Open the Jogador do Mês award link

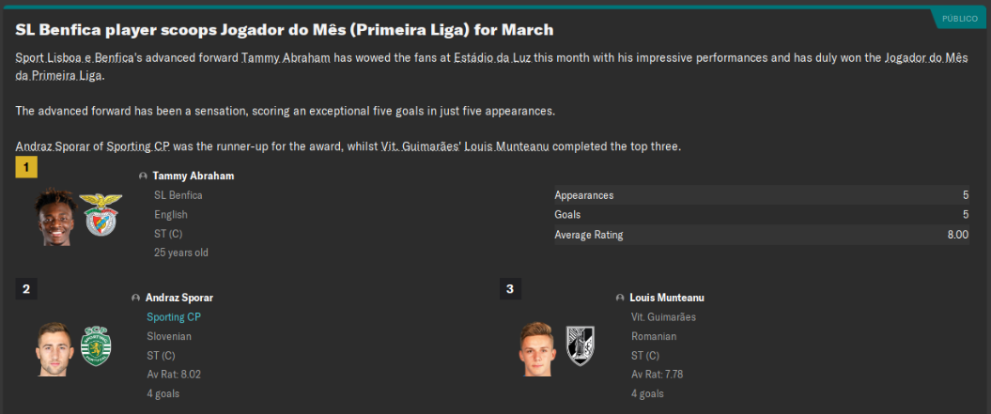(924, 58)
